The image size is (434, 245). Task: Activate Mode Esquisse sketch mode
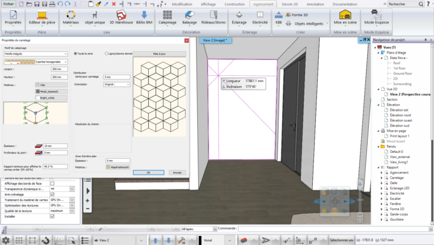376,18
